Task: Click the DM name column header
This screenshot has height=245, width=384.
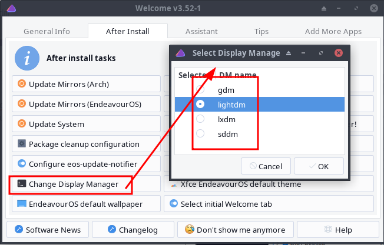Action: tap(237, 75)
